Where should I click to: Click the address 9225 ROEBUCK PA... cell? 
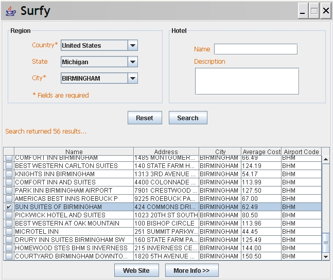tap(166, 199)
